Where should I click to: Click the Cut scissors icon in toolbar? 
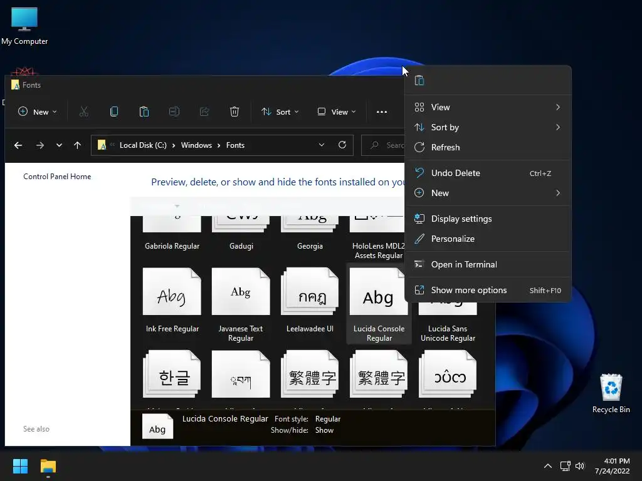pyautogui.click(x=83, y=111)
